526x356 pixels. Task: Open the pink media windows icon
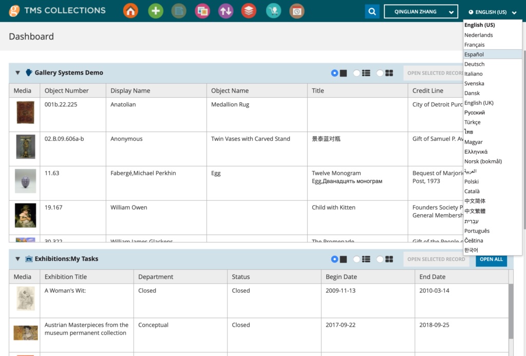point(202,11)
